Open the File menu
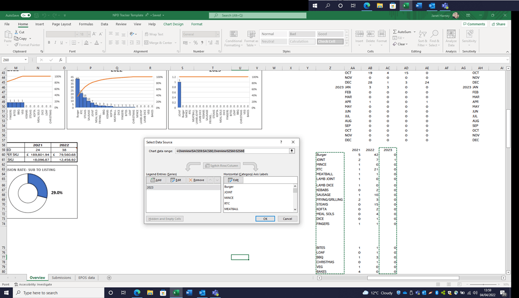This screenshot has height=298, width=519. (x=7, y=24)
